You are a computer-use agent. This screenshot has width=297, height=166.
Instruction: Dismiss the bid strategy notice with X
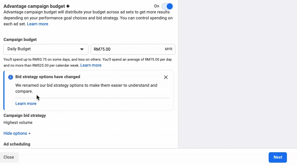(x=166, y=77)
